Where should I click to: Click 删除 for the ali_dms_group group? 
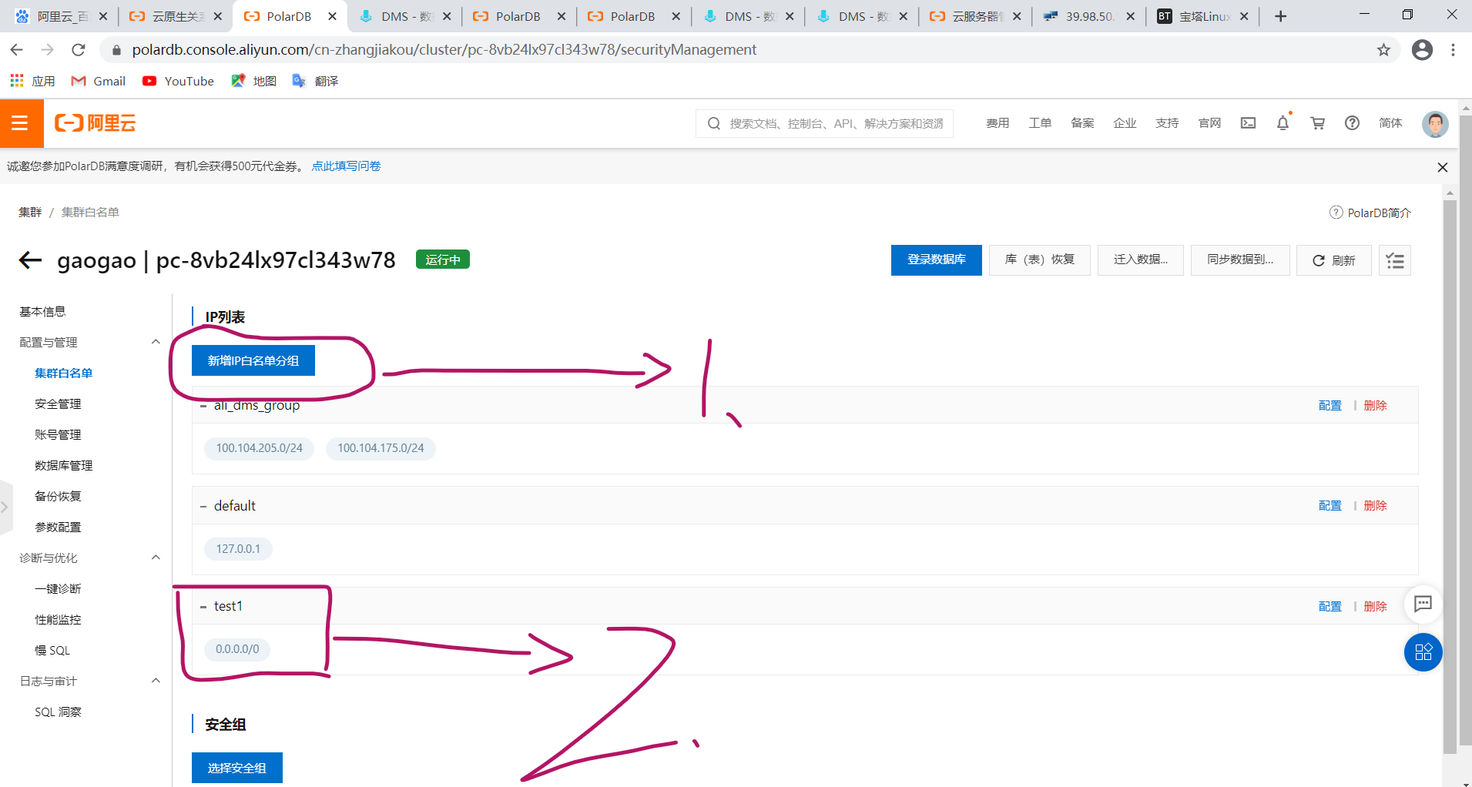pyautogui.click(x=1375, y=405)
